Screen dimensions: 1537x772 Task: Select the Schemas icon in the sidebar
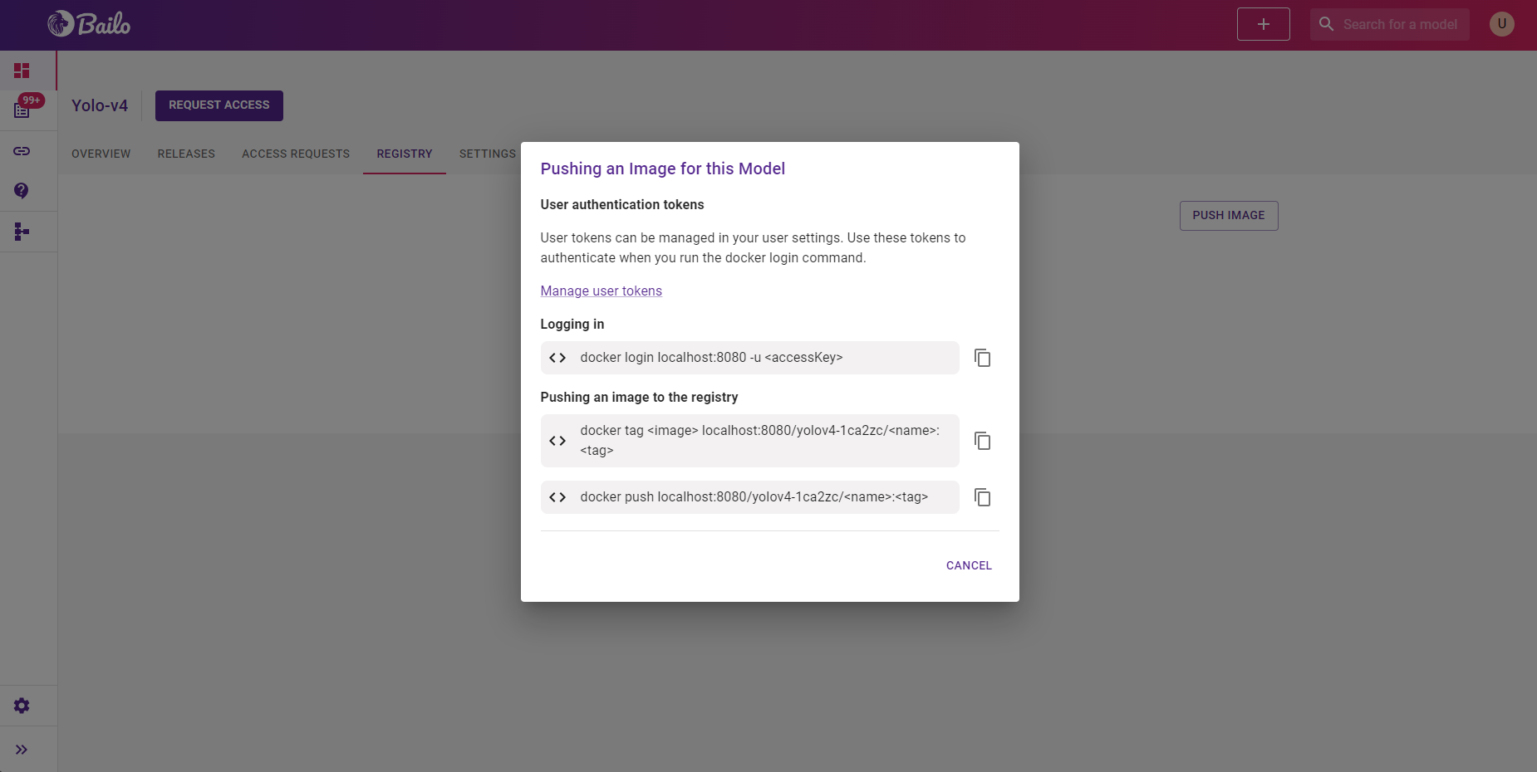[x=21, y=232]
